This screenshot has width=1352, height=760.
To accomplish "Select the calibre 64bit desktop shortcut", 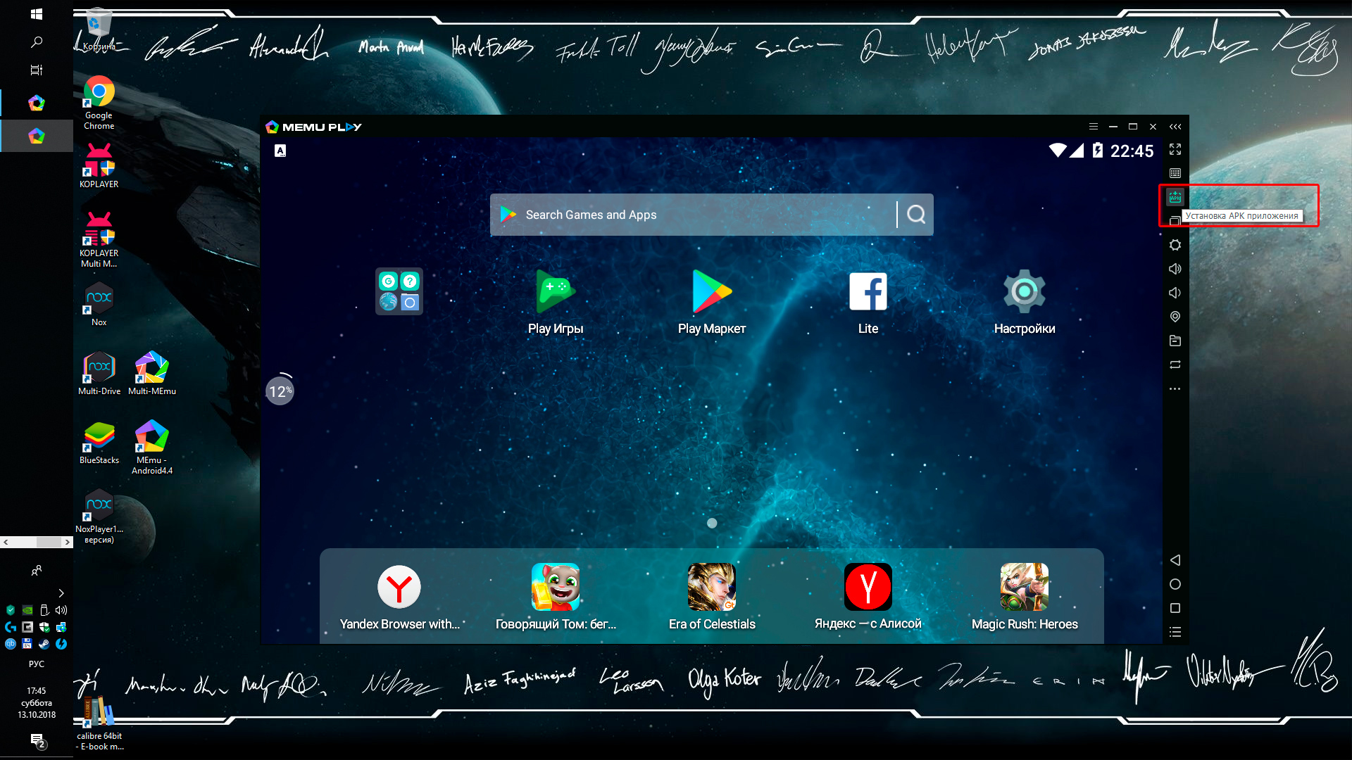I will tap(99, 723).
